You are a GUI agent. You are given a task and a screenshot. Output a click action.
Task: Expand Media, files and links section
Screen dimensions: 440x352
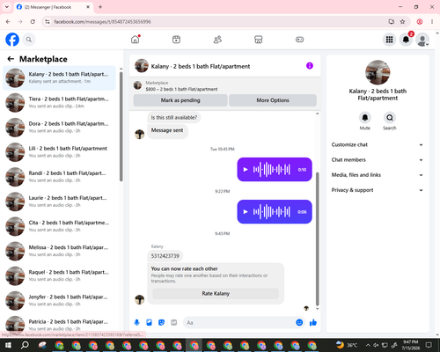(378, 175)
